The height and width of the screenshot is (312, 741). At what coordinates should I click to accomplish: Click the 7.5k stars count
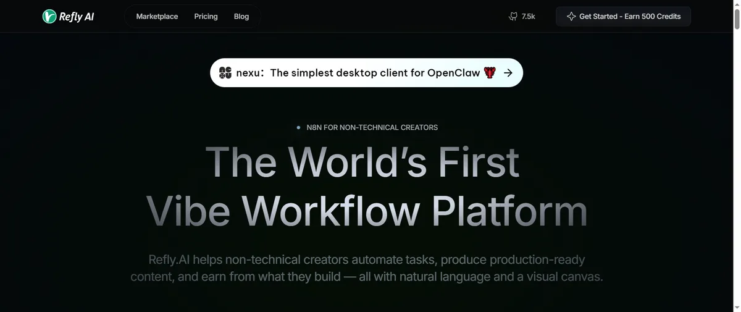(x=528, y=17)
